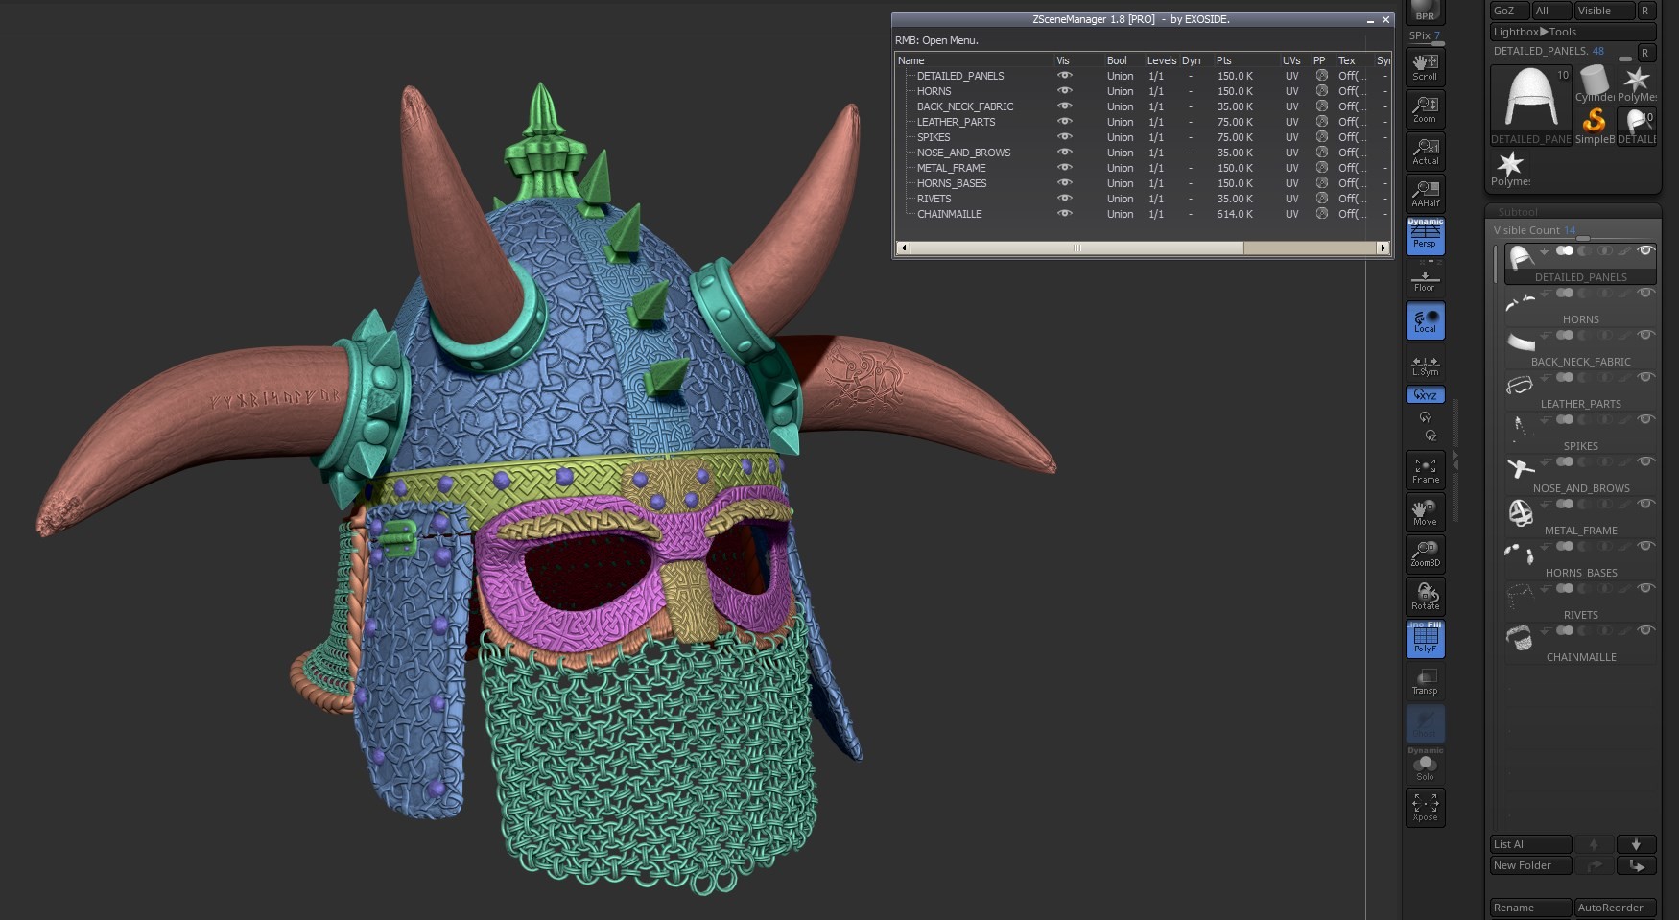Viewport: 1679px width, 920px height.
Task: Select the Scroll navigation tool
Action: tap(1425, 65)
